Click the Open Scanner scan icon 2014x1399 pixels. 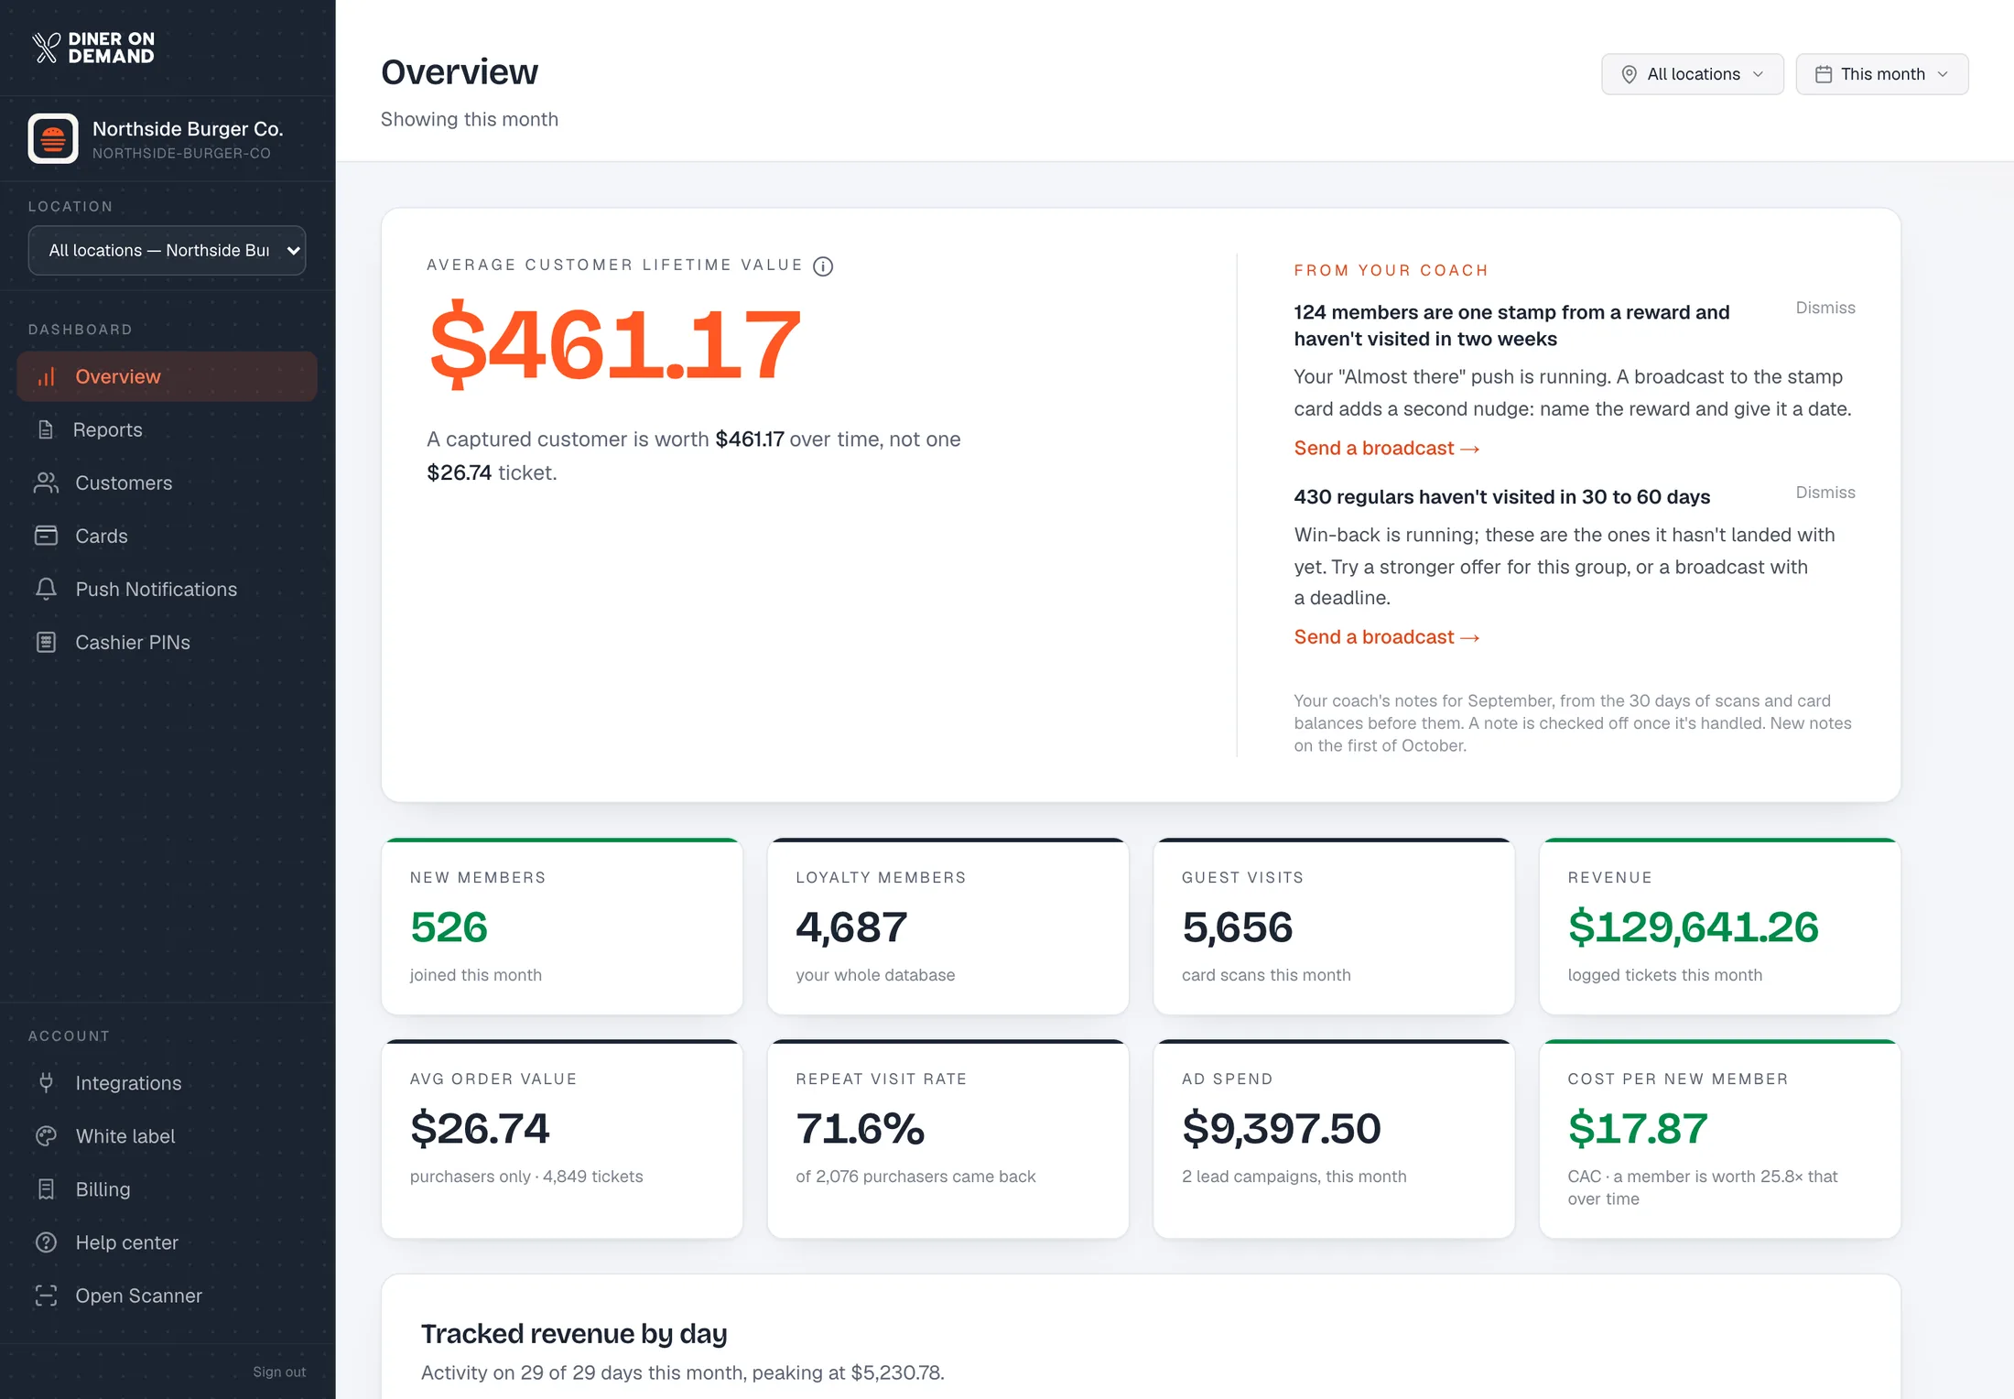(x=46, y=1296)
